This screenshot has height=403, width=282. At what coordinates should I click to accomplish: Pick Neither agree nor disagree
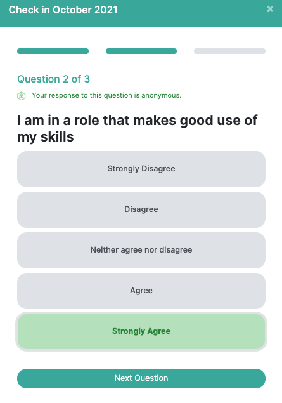pyautogui.click(x=141, y=250)
